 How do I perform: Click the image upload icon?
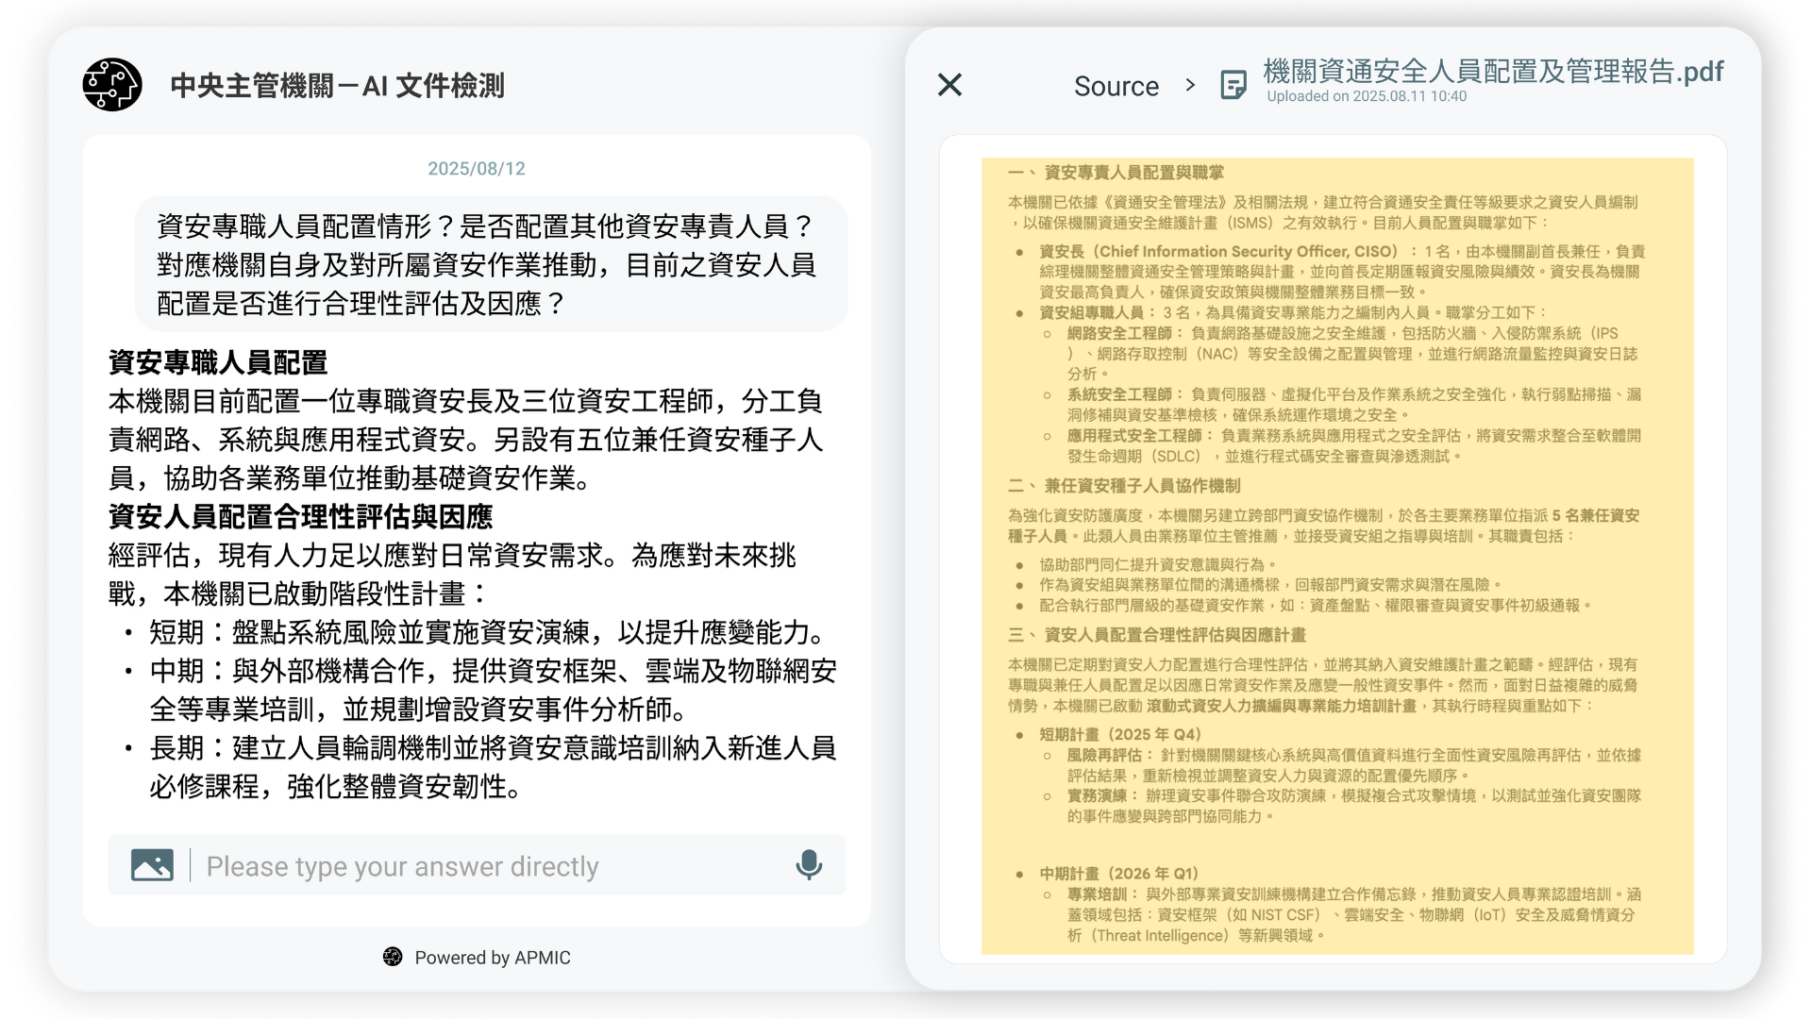point(152,865)
